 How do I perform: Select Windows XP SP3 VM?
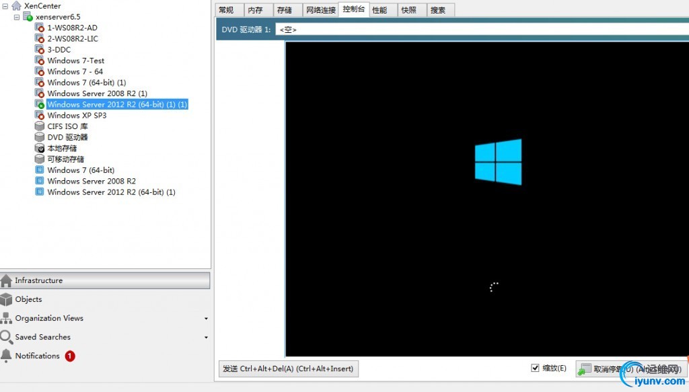pyautogui.click(x=77, y=116)
